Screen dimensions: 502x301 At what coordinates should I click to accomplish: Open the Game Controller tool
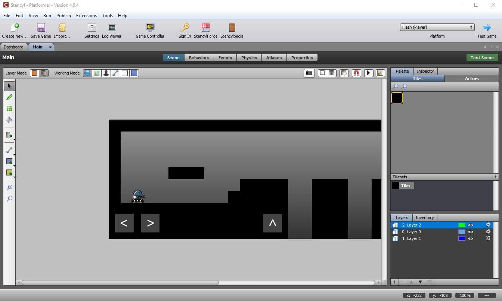(150, 31)
